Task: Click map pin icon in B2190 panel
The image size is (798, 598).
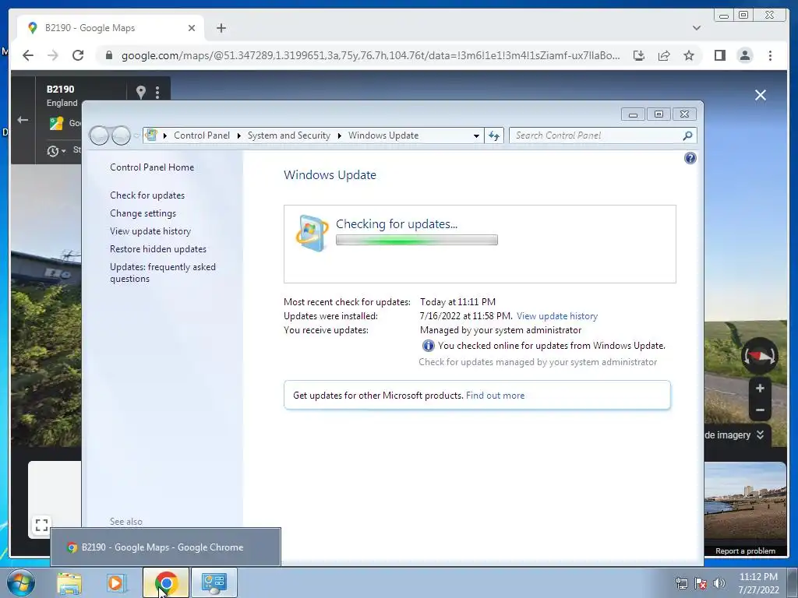Action: (x=141, y=92)
